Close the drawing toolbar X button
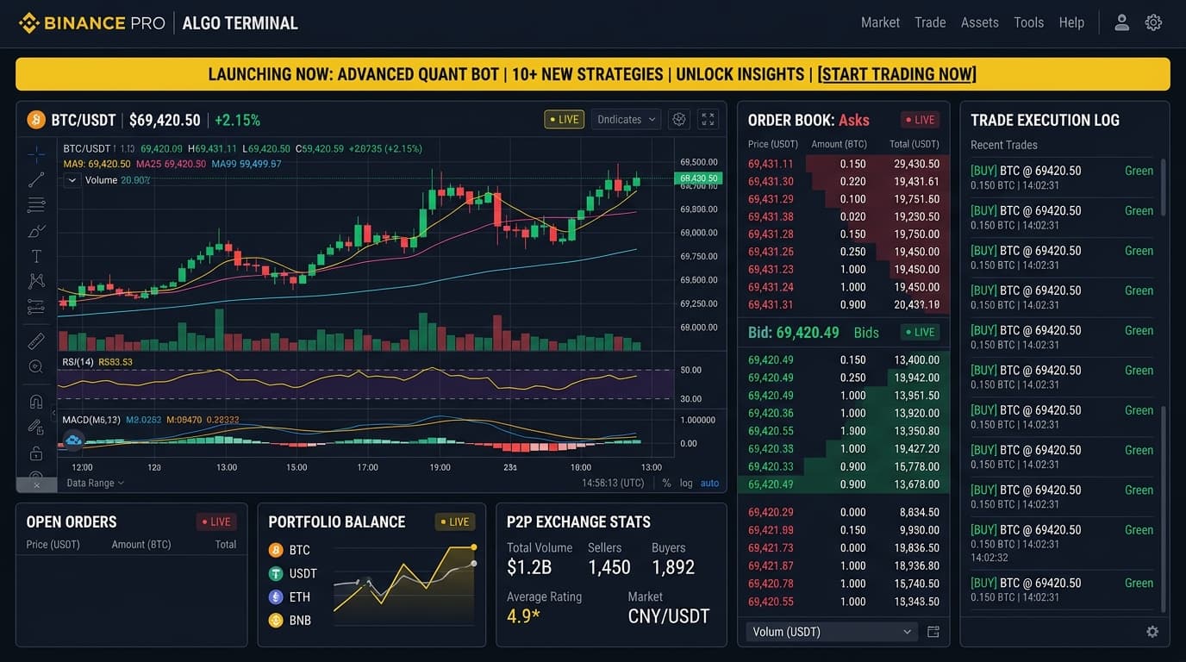Image resolution: width=1186 pixels, height=662 pixels. [x=37, y=485]
